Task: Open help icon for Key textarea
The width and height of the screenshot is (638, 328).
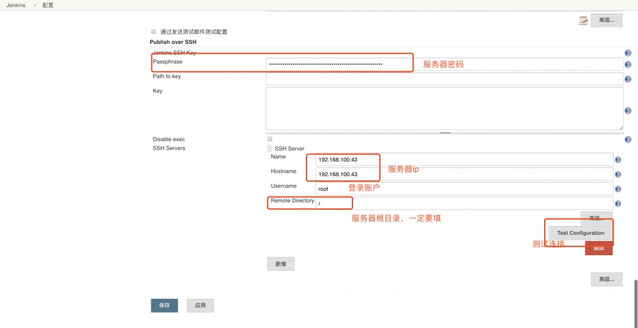Action: tap(628, 110)
